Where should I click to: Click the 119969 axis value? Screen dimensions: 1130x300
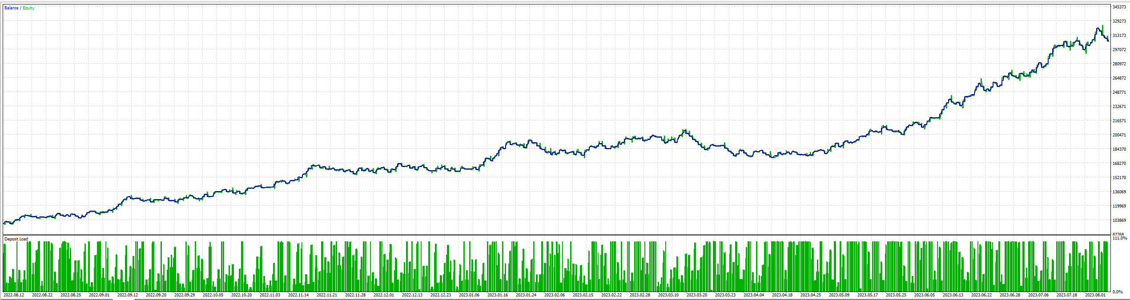[x=1119, y=206]
